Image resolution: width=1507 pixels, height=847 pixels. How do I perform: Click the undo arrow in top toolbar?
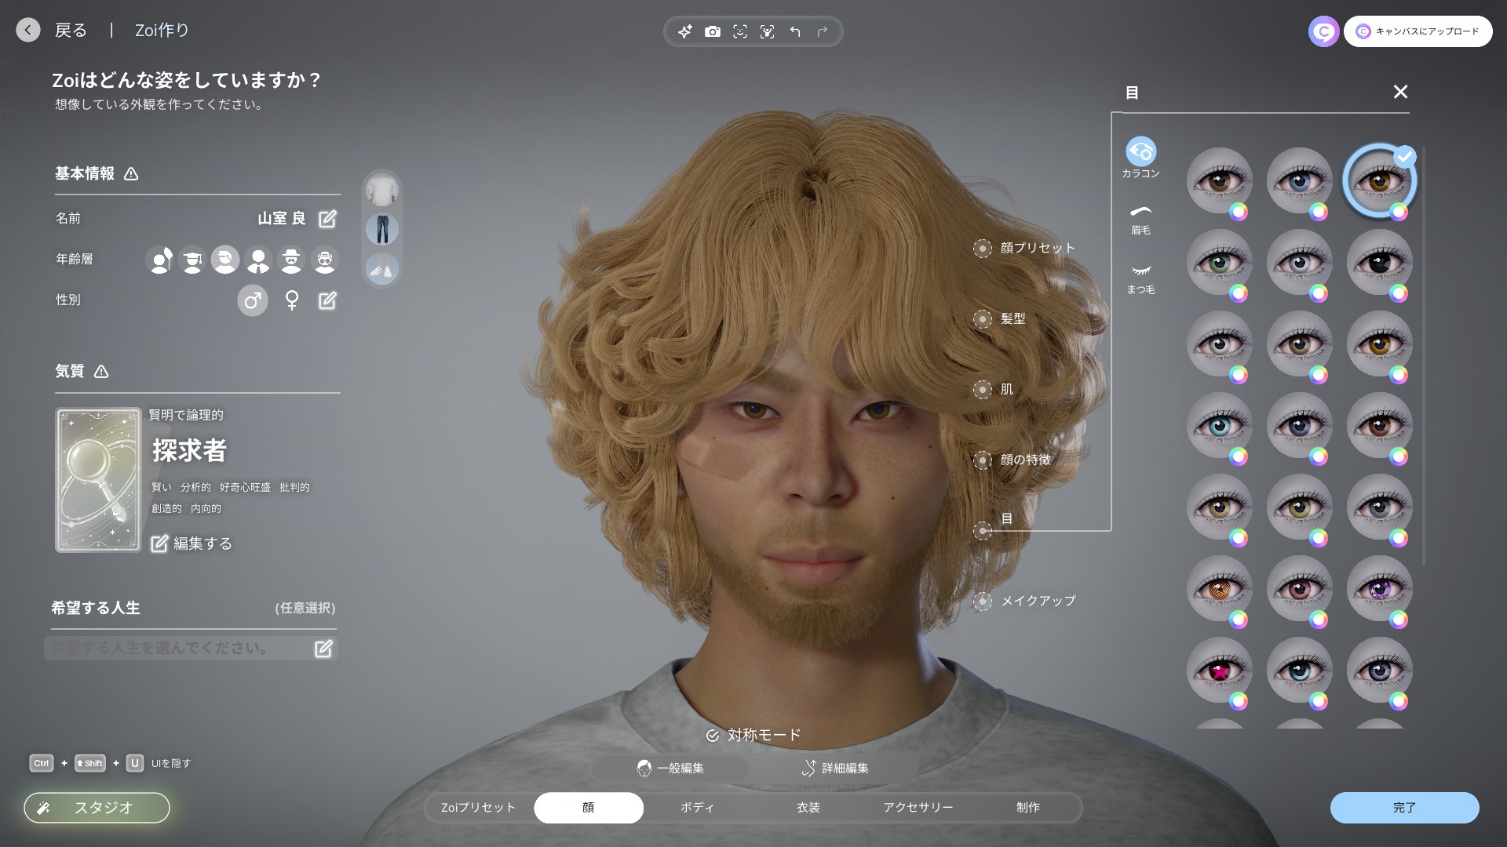[795, 31]
